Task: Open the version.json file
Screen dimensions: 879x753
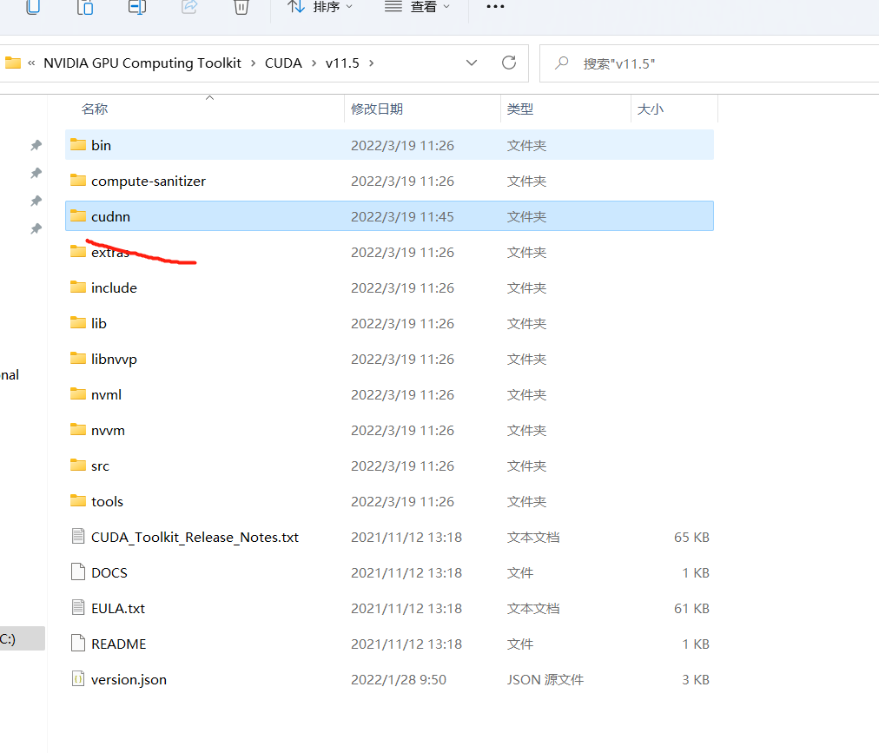Action: pyautogui.click(x=128, y=679)
